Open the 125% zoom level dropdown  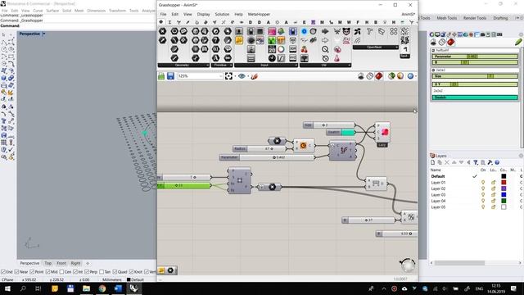[200, 76]
